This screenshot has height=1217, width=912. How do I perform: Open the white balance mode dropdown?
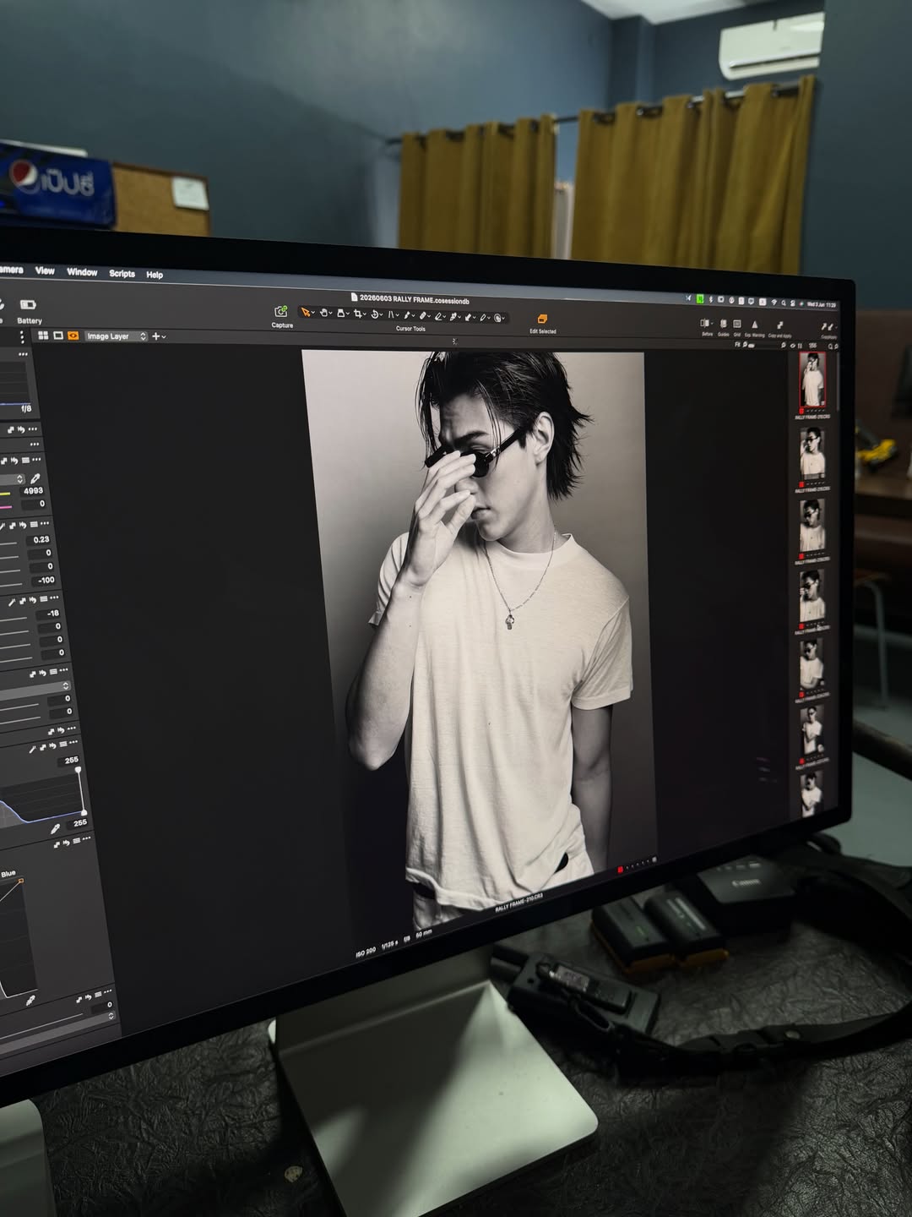(12, 479)
